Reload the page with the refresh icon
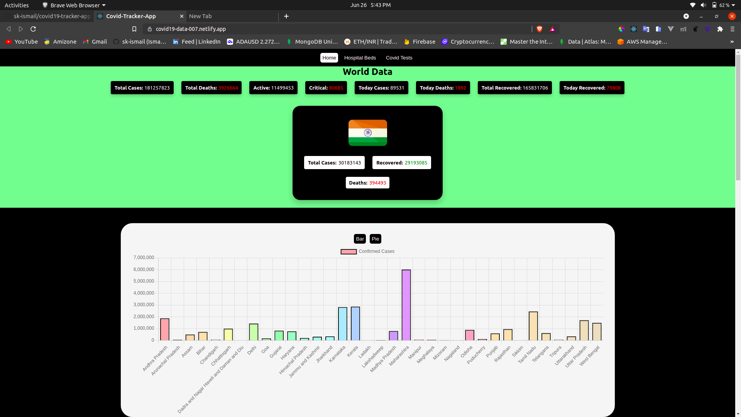Image resolution: width=741 pixels, height=417 pixels. coord(33,29)
